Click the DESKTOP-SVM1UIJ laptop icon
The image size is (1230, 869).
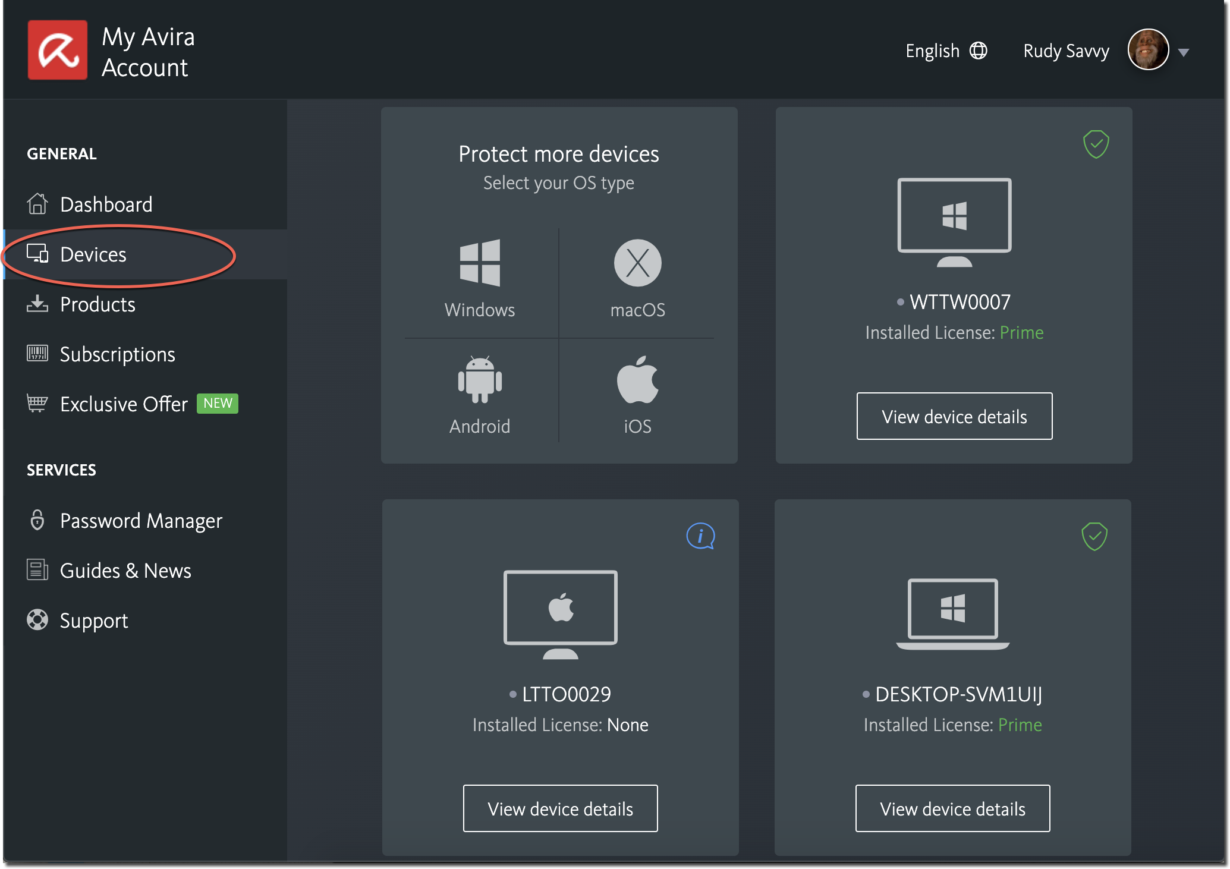(x=952, y=614)
